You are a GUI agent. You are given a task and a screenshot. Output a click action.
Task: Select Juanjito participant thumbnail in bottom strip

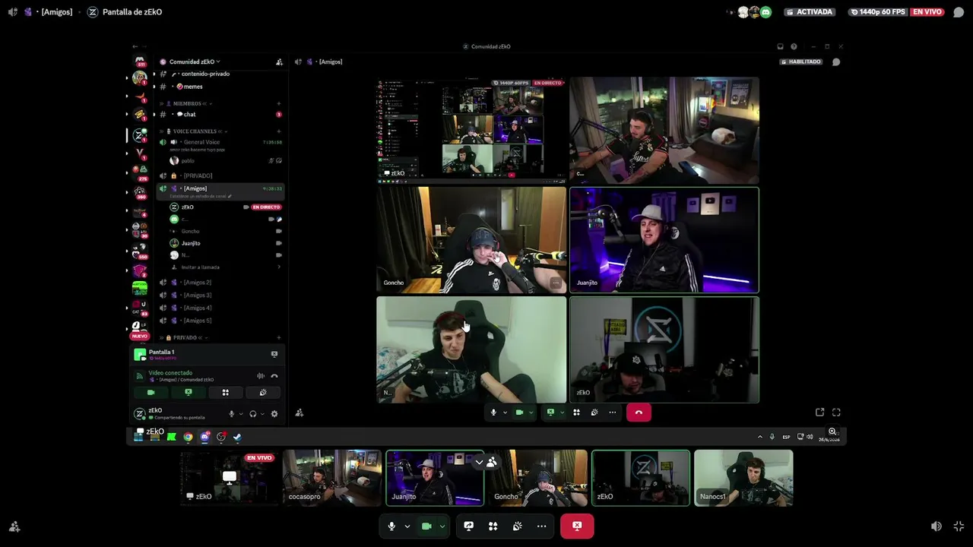click(x=435, y=478)
